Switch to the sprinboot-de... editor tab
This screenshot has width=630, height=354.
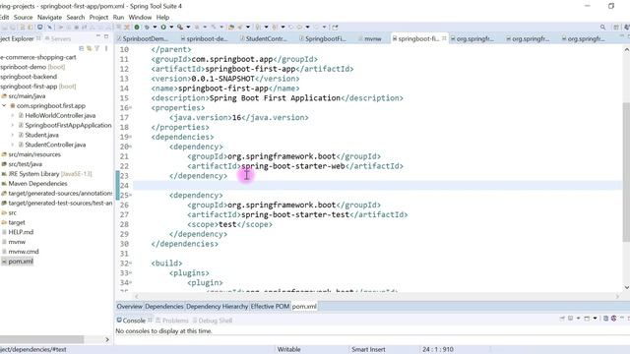(204, 38)
